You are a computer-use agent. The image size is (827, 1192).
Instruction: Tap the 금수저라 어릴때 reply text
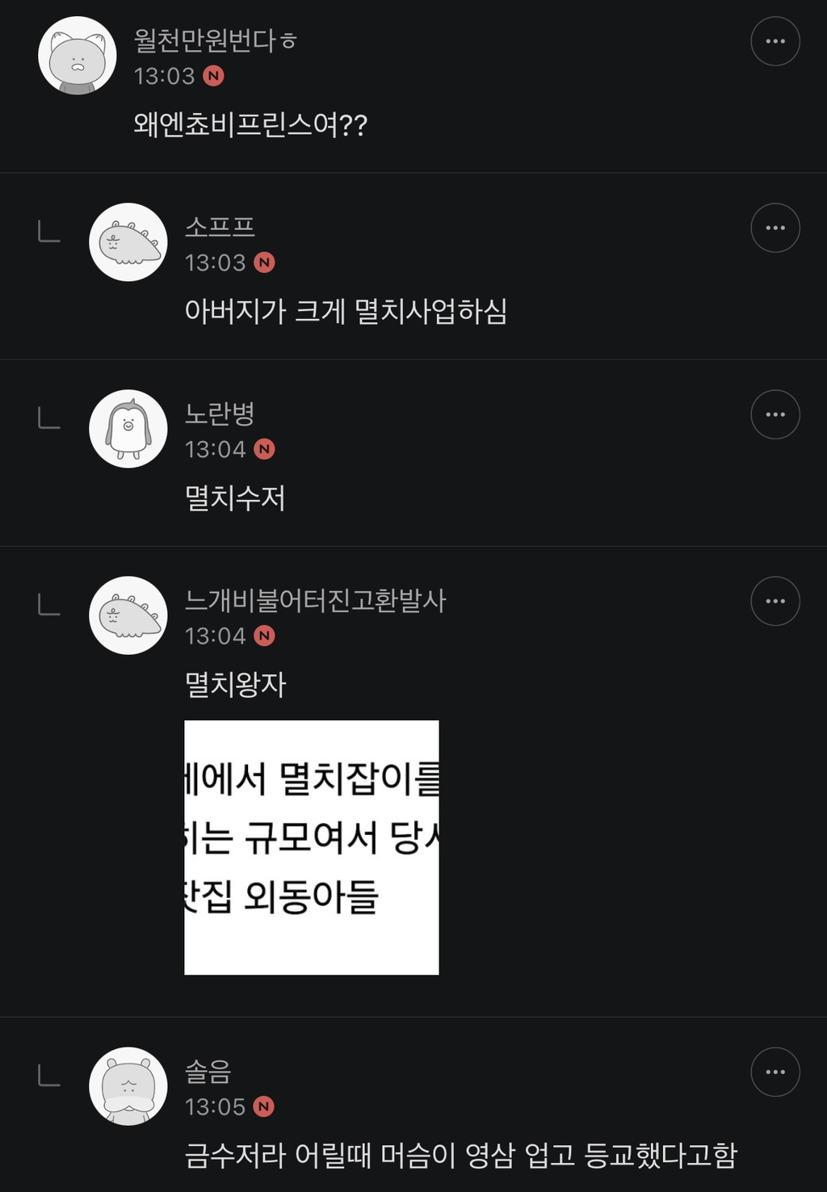point(460,1155)
